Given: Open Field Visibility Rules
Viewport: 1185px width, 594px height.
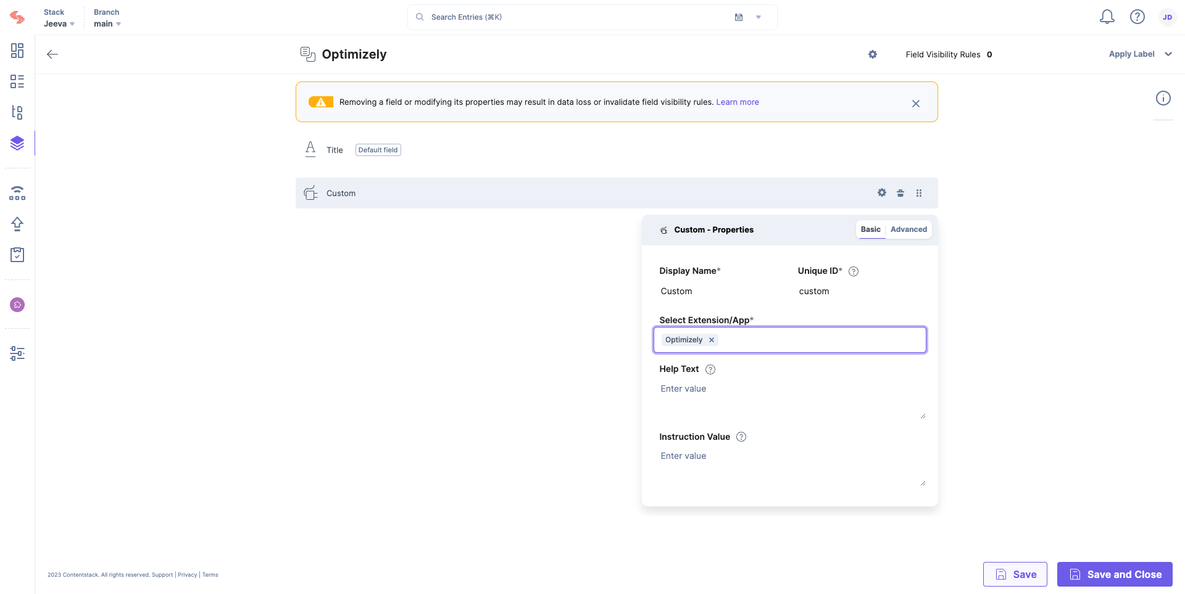Looking at the screenshot, I should (949, 54).
